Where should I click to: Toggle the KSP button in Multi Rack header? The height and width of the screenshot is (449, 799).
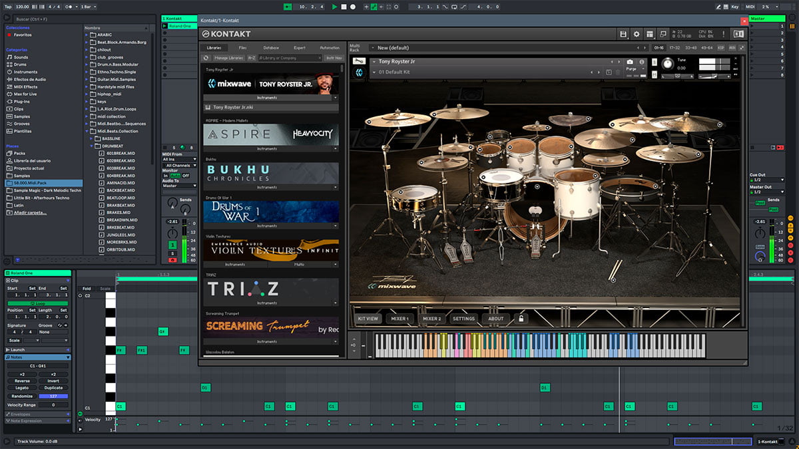click(721, 48)
